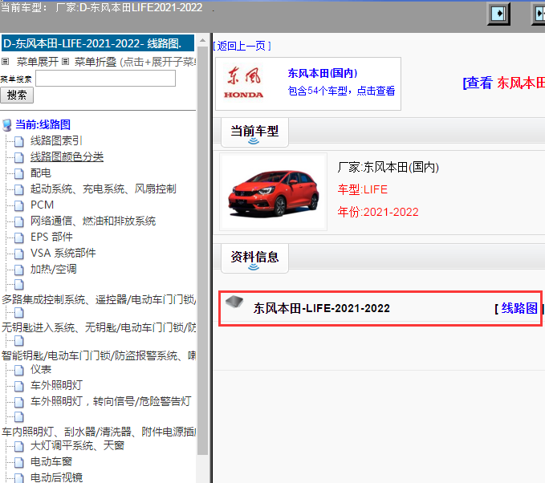Click the Dongfeng Honda brand logo
The image size is (545, 483).
[243, 83]
